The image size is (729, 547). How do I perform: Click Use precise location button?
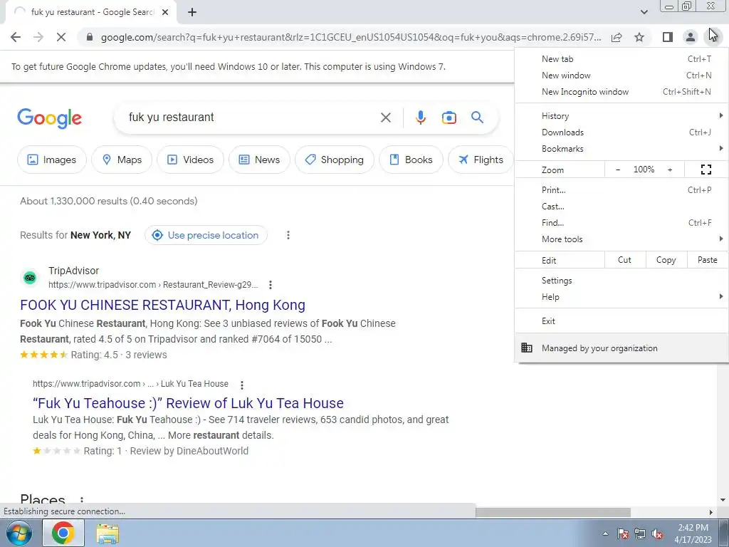pyautogui.click(x=206, y=235)
